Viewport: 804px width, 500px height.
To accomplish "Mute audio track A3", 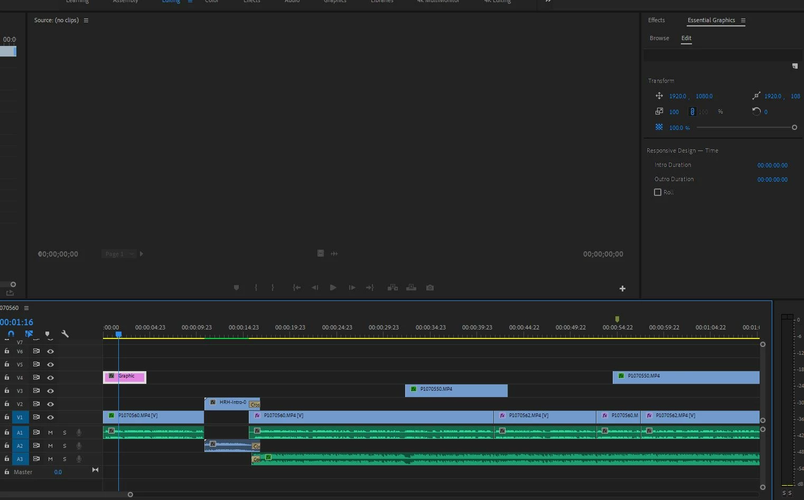I will pos(51,459).
